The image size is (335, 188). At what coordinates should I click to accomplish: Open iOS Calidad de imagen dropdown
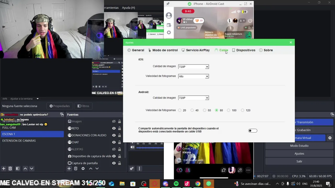(x=193, y=67)
